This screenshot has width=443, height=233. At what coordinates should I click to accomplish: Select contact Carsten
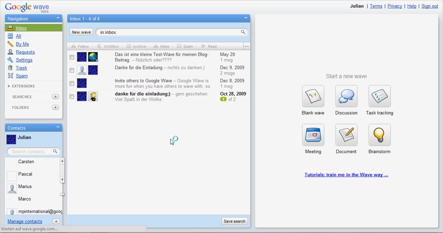[x=26, y=161]
